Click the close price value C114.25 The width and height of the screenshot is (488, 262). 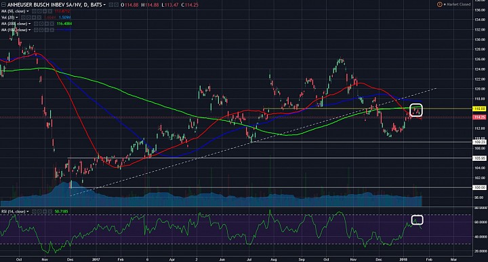[x=190, y=5]
